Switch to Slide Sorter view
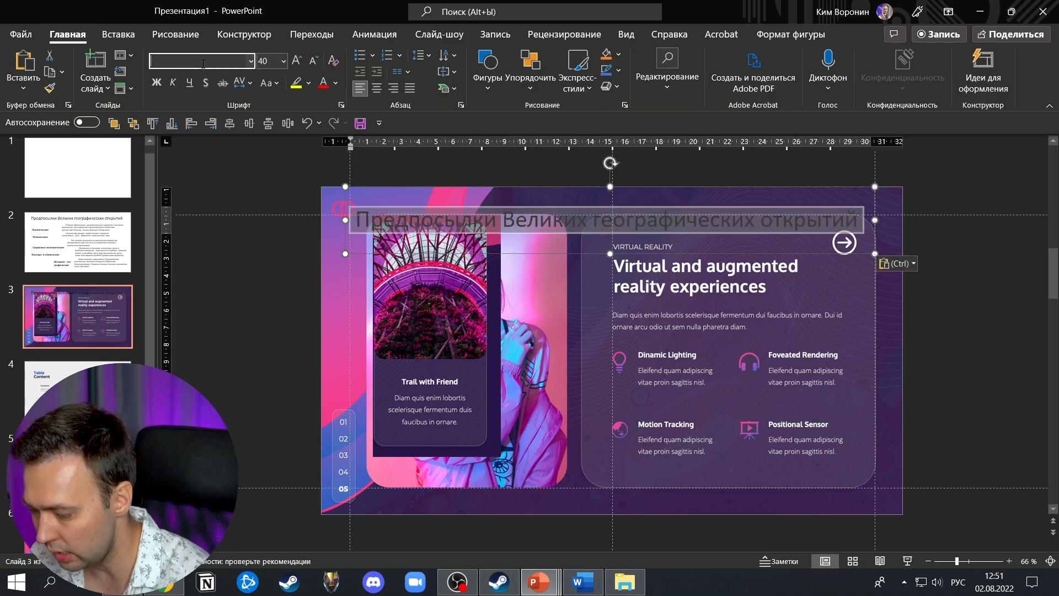The width and height of the screenshot is (1059, 596). coord(853,561)
